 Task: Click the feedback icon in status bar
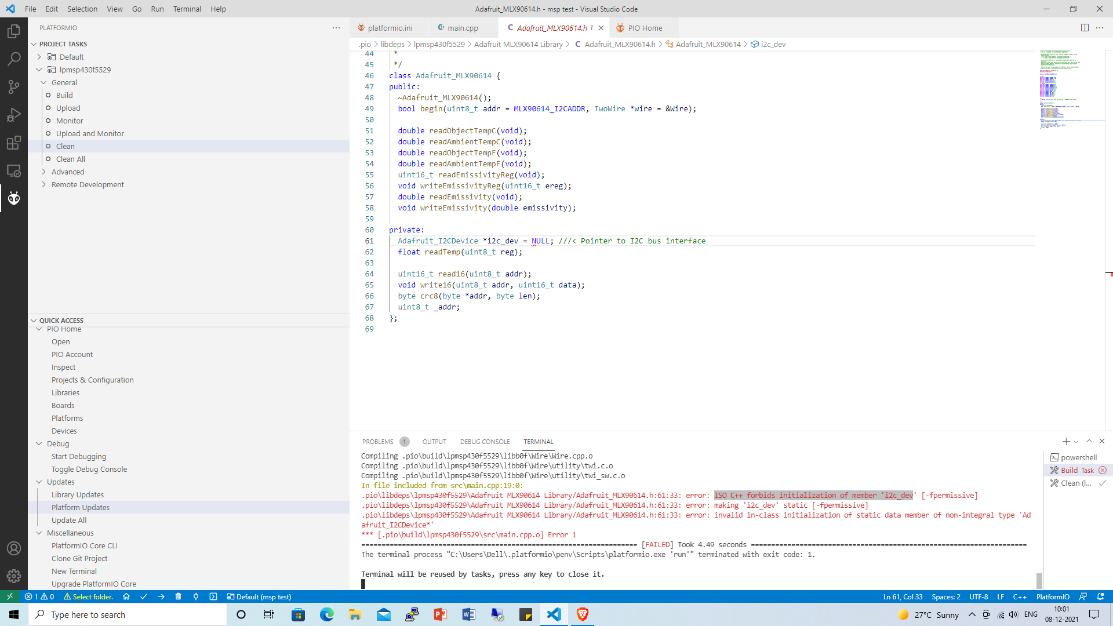[1083, 596]
